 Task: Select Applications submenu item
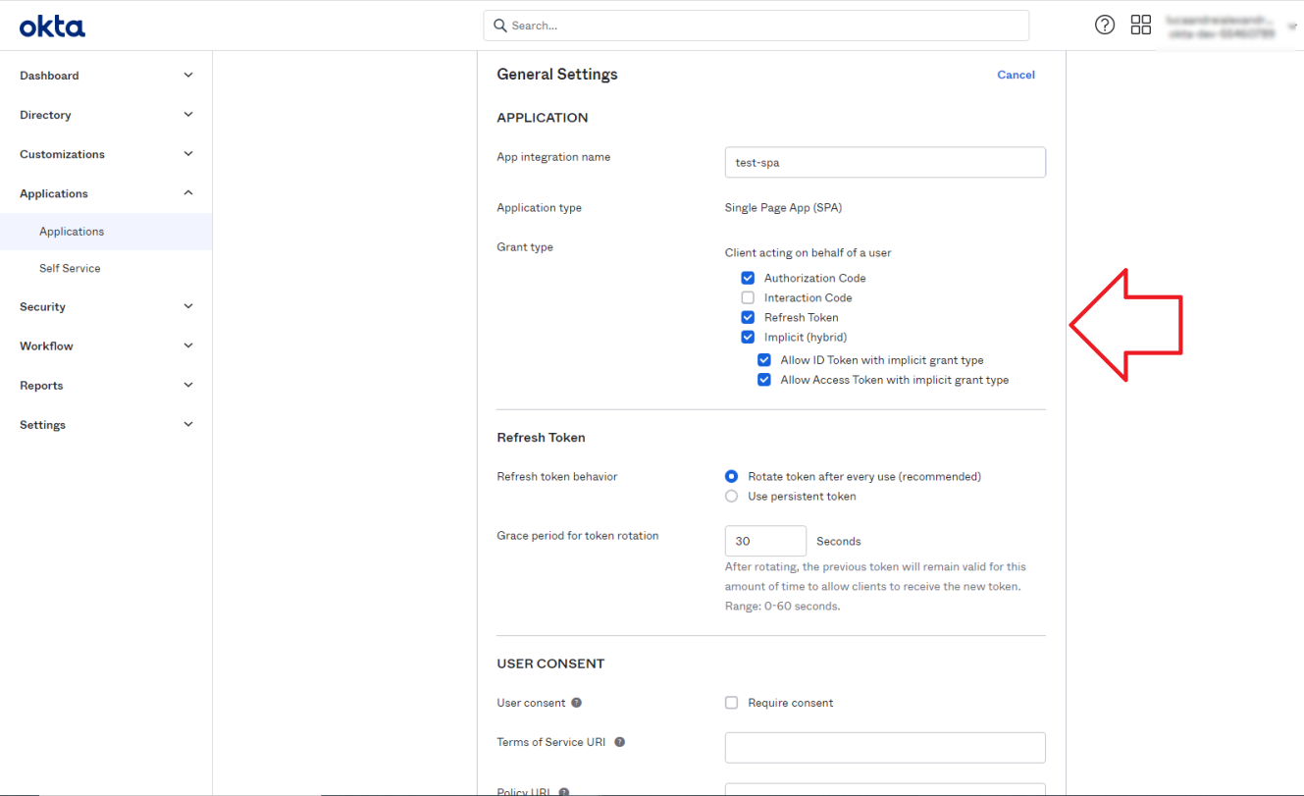(72, 232)
